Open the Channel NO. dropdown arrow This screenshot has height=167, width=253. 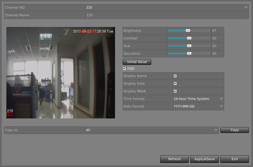tap(246, 8)
